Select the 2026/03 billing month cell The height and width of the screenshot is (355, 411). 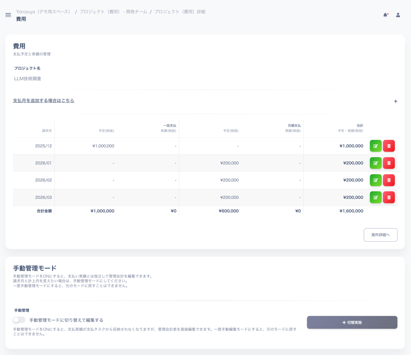tap(43, 197)
